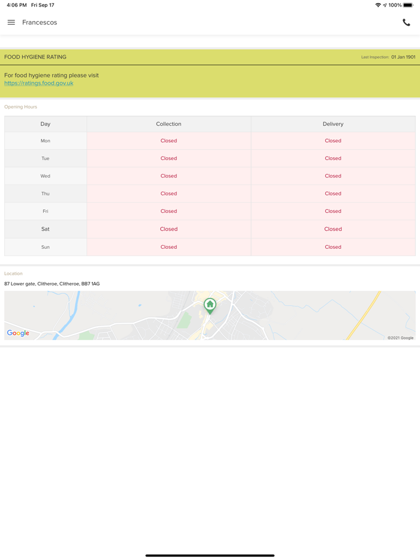The image size is (420, 560).
Task: Tap the battery indicator
Action: click(x=408, y=5)
